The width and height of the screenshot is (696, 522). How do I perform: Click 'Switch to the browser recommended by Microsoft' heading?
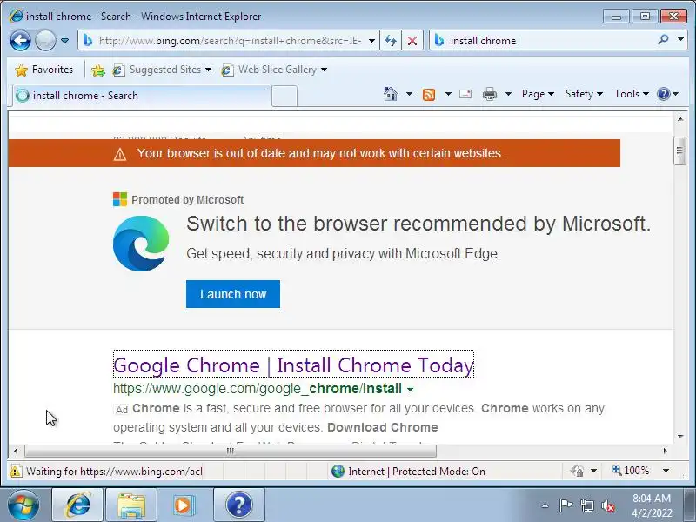[418, 224]
